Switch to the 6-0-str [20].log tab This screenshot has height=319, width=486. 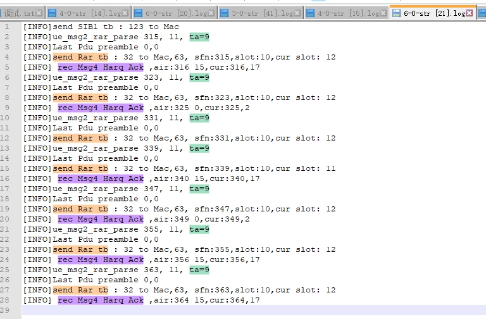[x=175, y=13]
